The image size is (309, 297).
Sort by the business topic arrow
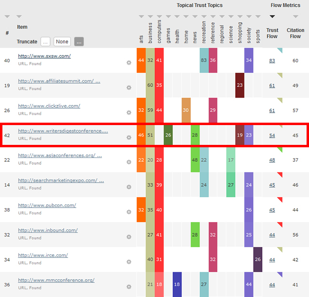pyautogui.click(x=150, y=16)
